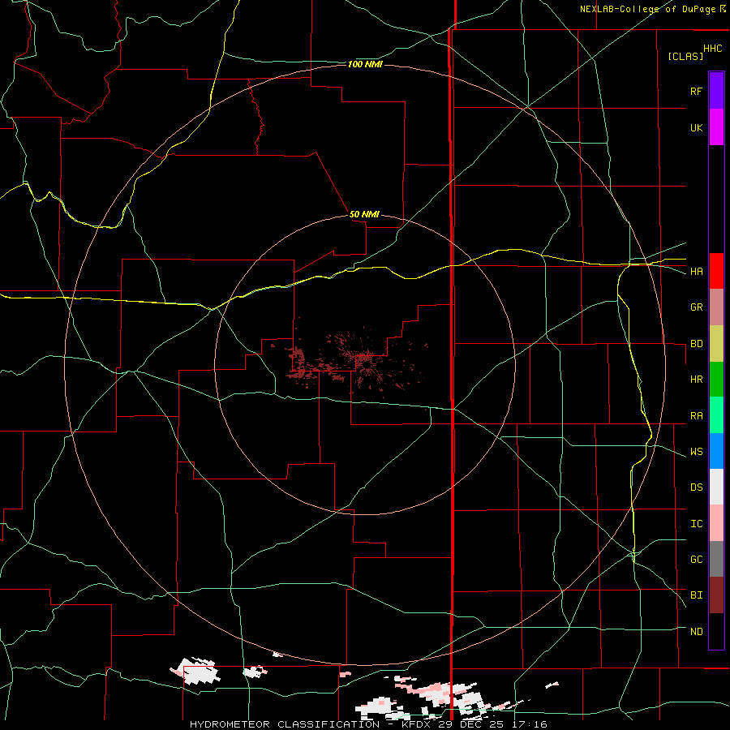Click the GR legend label
The width and height of the screenshot is (730, 730).
click(x=696, y=307)
